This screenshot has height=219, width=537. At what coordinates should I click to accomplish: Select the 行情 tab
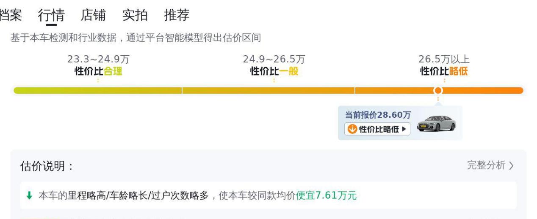pyautogui.click(x=51, y=15)
